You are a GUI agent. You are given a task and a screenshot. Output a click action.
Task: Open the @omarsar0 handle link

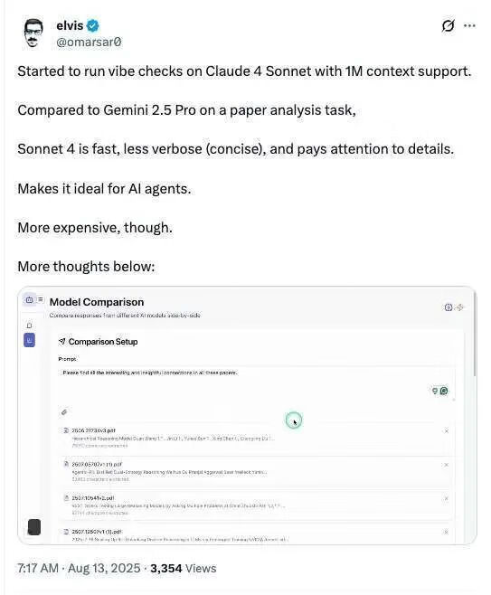click(89, 42)
